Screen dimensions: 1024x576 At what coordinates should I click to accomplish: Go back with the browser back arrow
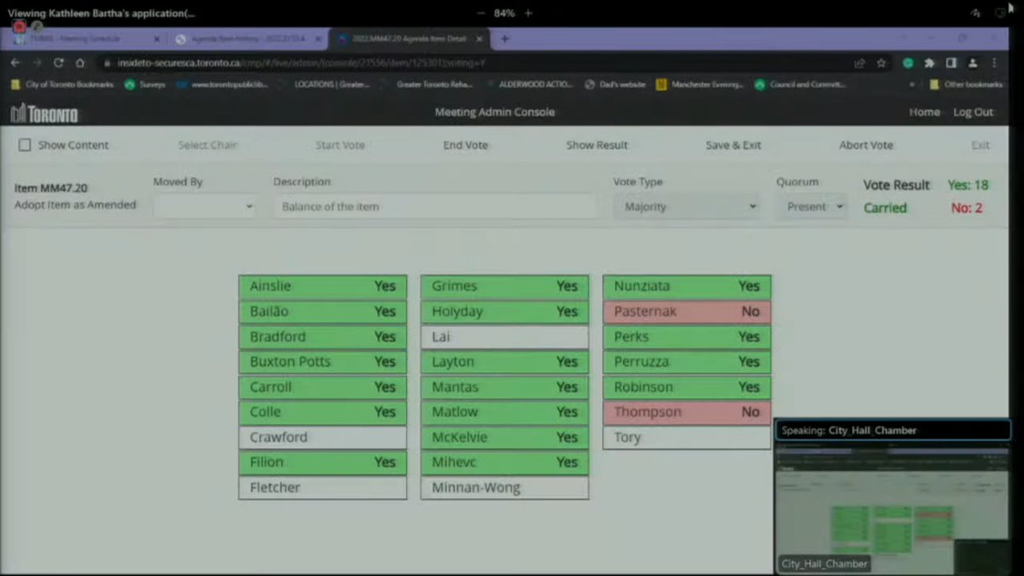[15, 62]
